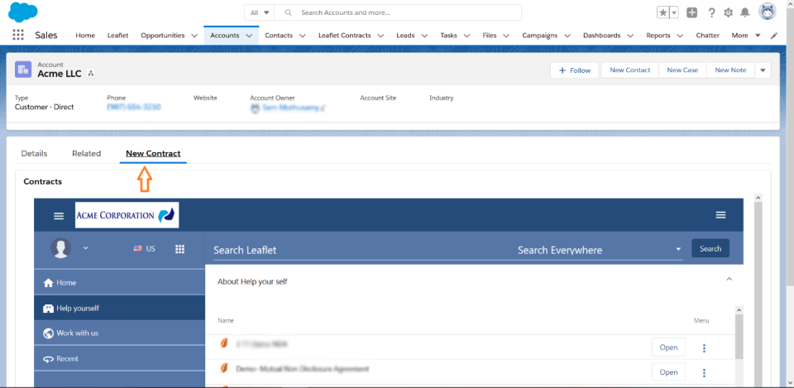Image resolution: width=794 pixels, height=388 pixels.
Task: Open the Setup gear icon
Action: 728,12
